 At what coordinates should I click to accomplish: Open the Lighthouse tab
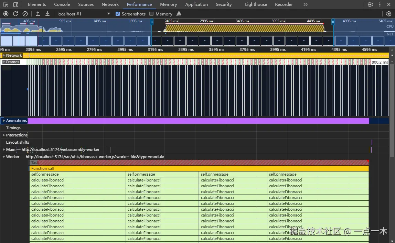coord(256,4)
